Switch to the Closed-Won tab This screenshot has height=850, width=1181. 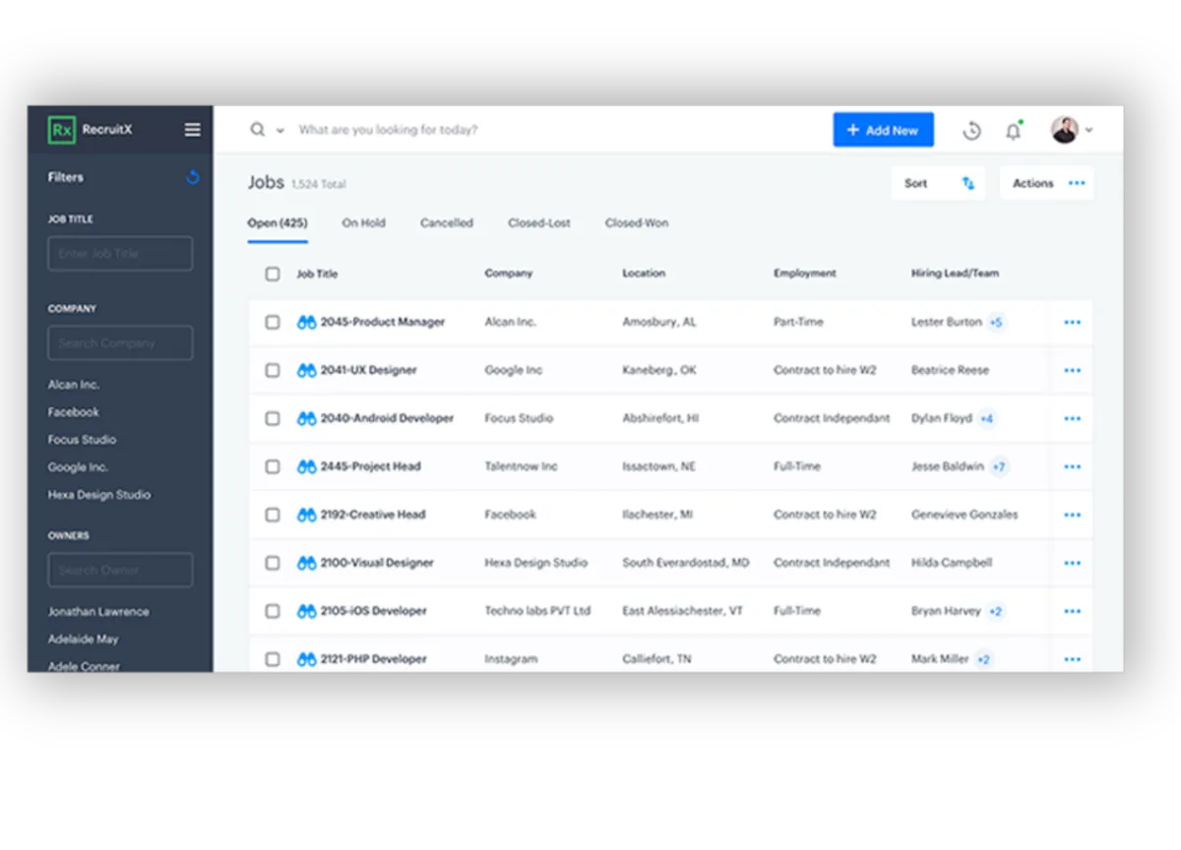(637, 223)
